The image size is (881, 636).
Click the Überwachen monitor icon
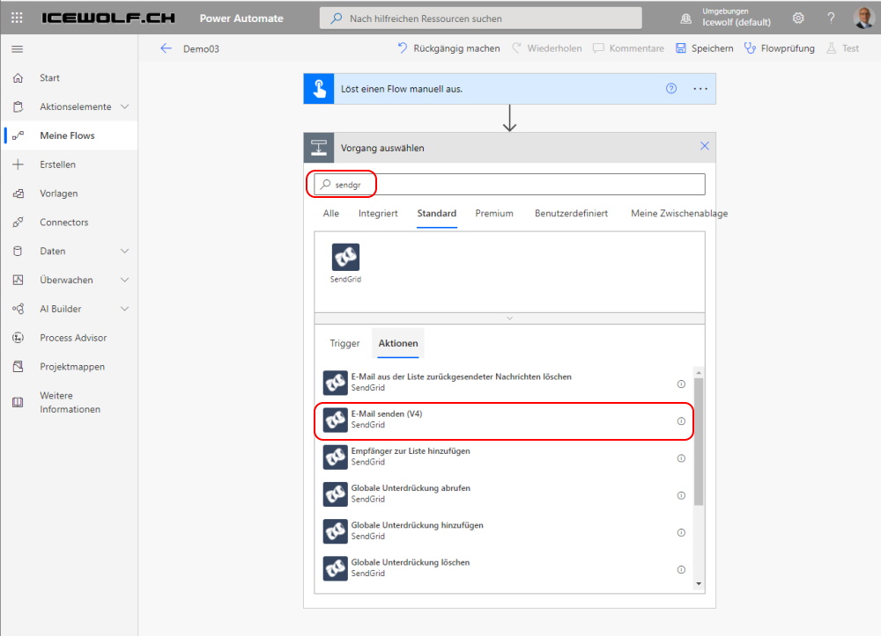pos(18,280)
